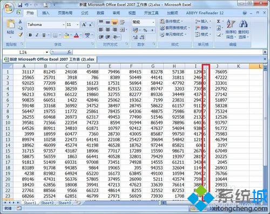The image size is (270, 214).
Task: Click the cells Delete (删除) button
Action: [203, 28]
